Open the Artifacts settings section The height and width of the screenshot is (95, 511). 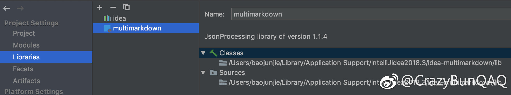(x=26, y=81)
